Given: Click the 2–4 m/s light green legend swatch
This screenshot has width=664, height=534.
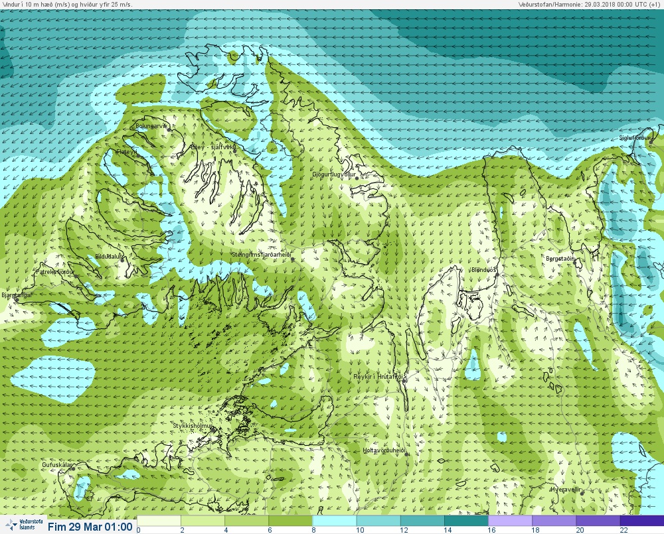Looking at the screenshot, I should 203,521.
